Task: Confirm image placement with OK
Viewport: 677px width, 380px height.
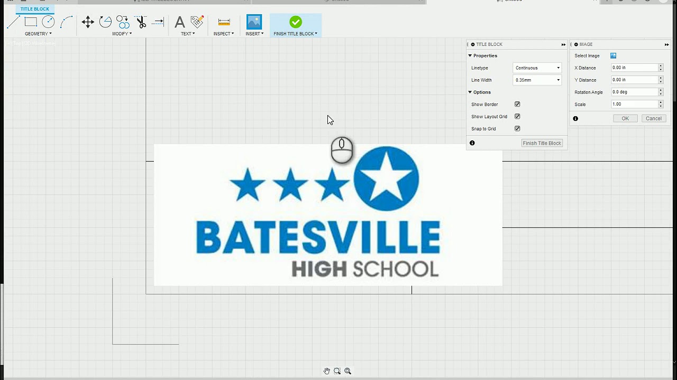Action: (x=625, y=119)
